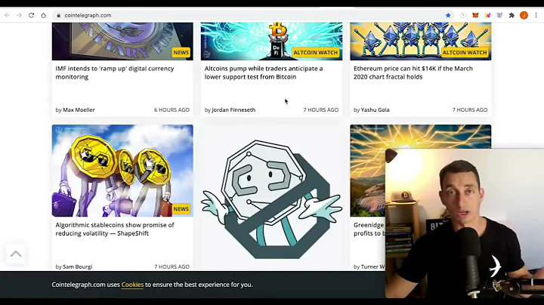Click 7 HOURS AGO under Sam Bourgi article
This screenshot has width=544, height=305.
172,267
